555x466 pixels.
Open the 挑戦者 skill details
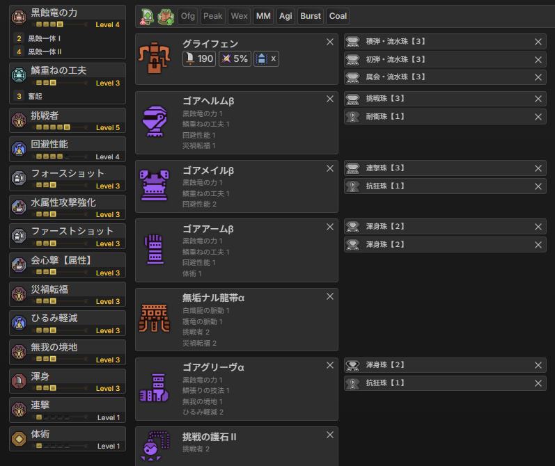point(68,120)
